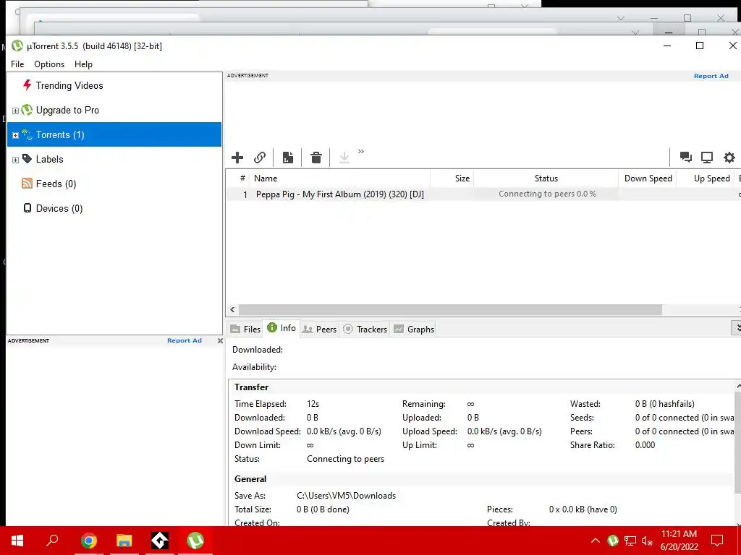The width and height of the screenshot is (741, 555).
Task: Open Google Chrome from the taskbar
Action: point(88,541)
